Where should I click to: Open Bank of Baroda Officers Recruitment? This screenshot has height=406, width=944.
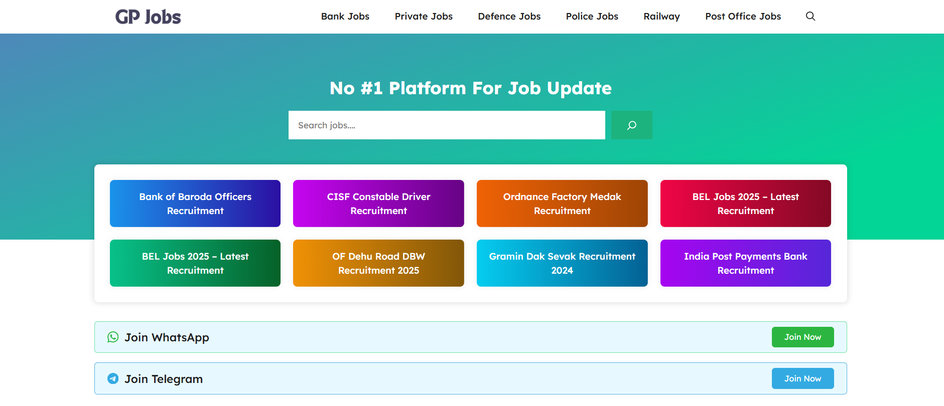[x=195, y=204]
